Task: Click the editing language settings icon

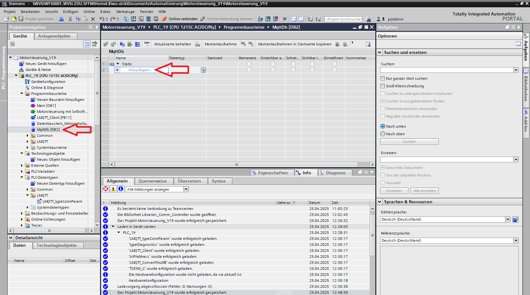Action: point(515,219)
